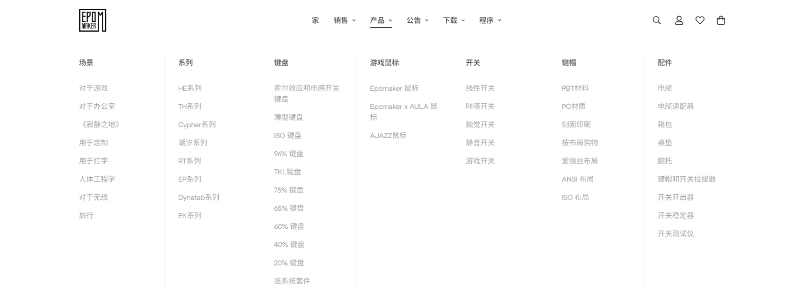
Task: Click the Epomaker logo
Action: pyautogui.click(x=93, y=20)
